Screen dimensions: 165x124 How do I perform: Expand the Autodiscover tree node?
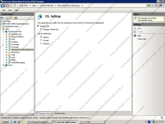[6, 34]
